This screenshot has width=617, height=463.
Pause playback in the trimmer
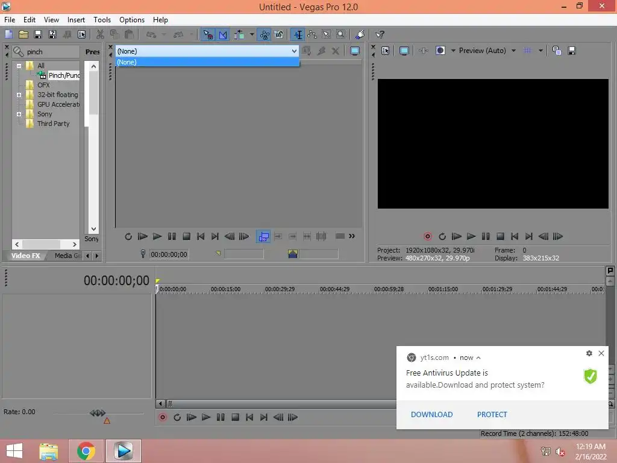click(x=172, y=236)
